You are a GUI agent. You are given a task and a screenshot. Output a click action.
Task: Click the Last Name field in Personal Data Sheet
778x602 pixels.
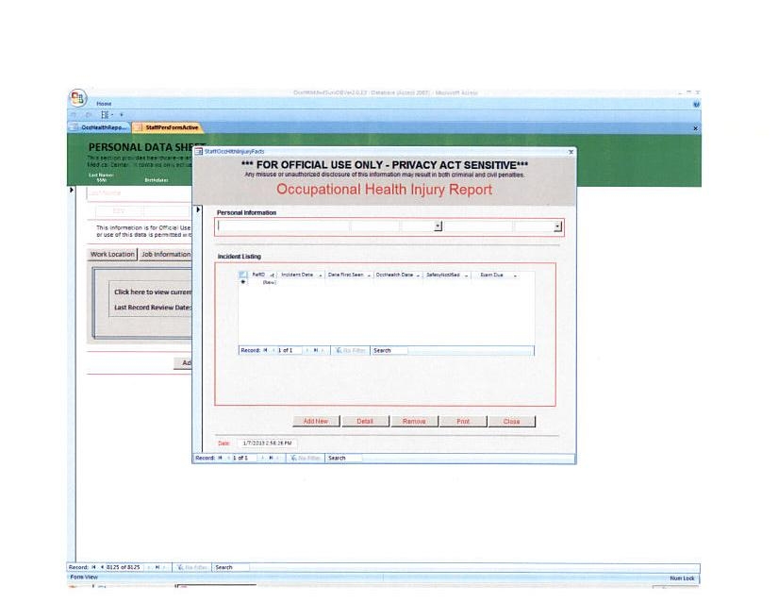[x=140, y=193]
